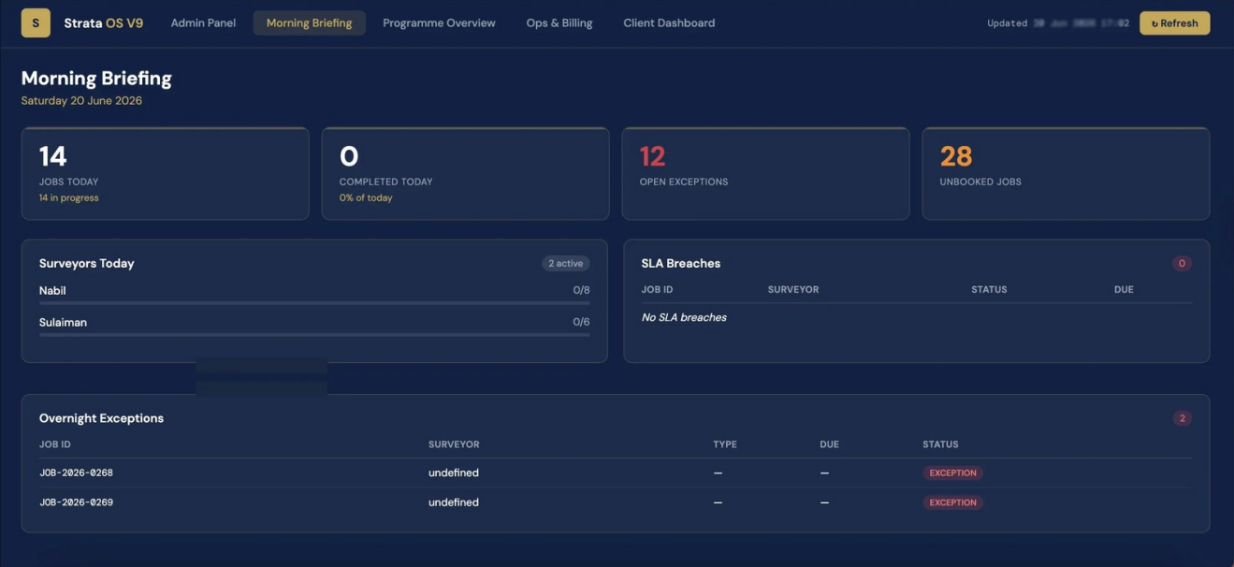Click EXCEPTION status badge for JOB-2026-0269
Image resolution: width=1234 pixels, height=567 pixels.
tap(952, 502)
